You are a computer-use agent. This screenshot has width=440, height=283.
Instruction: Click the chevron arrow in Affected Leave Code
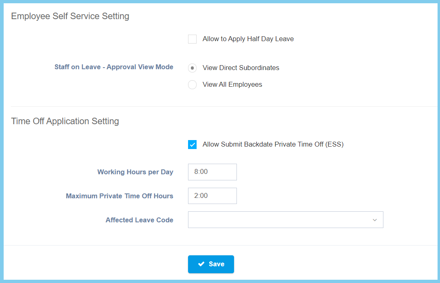(x=374, y=220)
